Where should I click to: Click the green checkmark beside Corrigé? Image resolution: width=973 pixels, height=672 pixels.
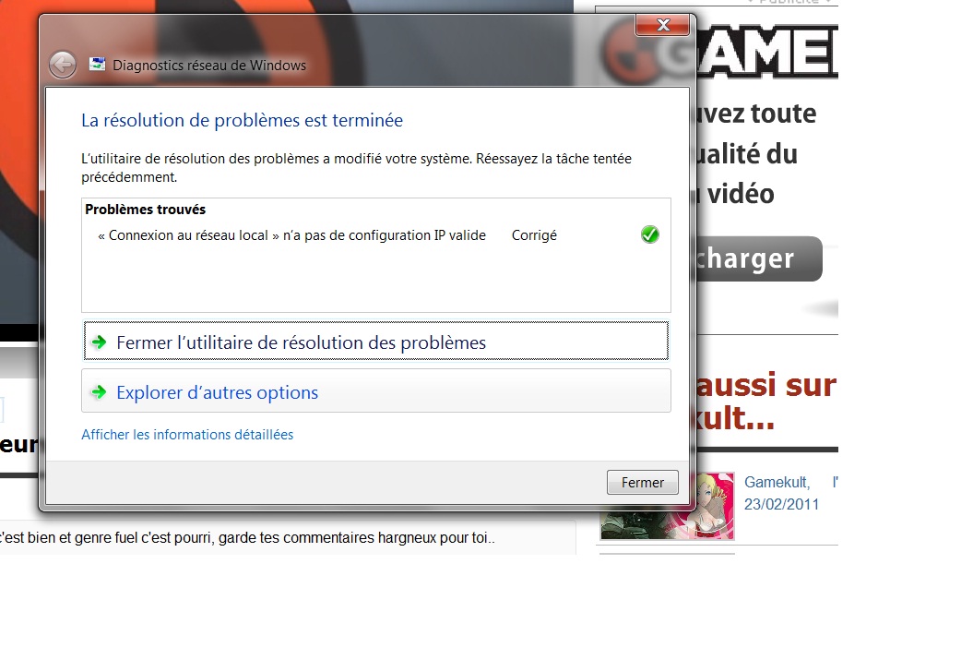coord(649,235)
